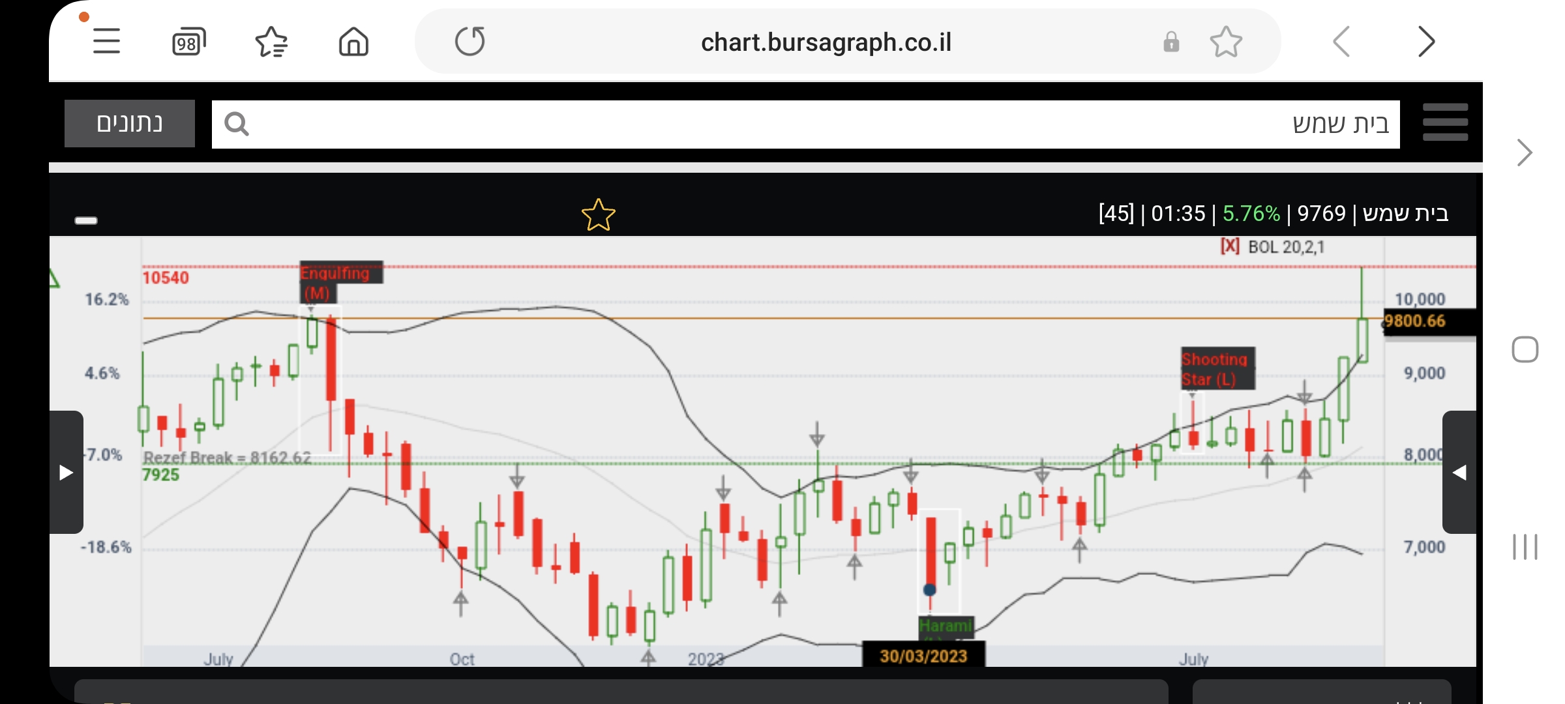Go to the browser home page
1565x704 pixels.
point(353,42)
